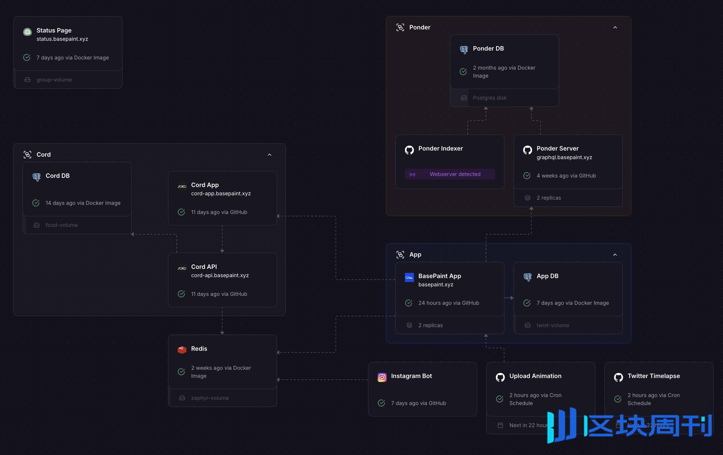723x455 pixels.
Task: Select the Ponder DB service title
Action: point(488,48)
